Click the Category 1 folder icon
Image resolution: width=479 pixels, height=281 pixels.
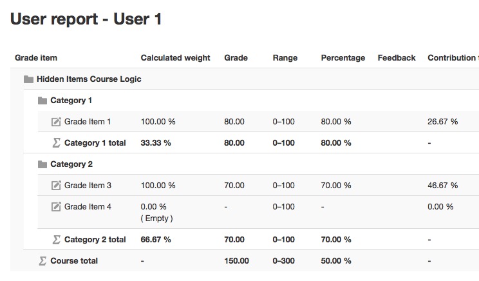coord(42,101)
